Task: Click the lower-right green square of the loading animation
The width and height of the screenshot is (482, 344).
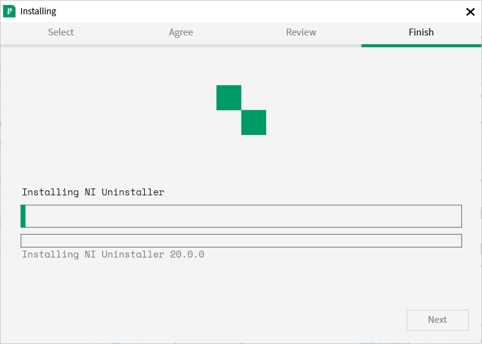Action: tap(254, 123)
